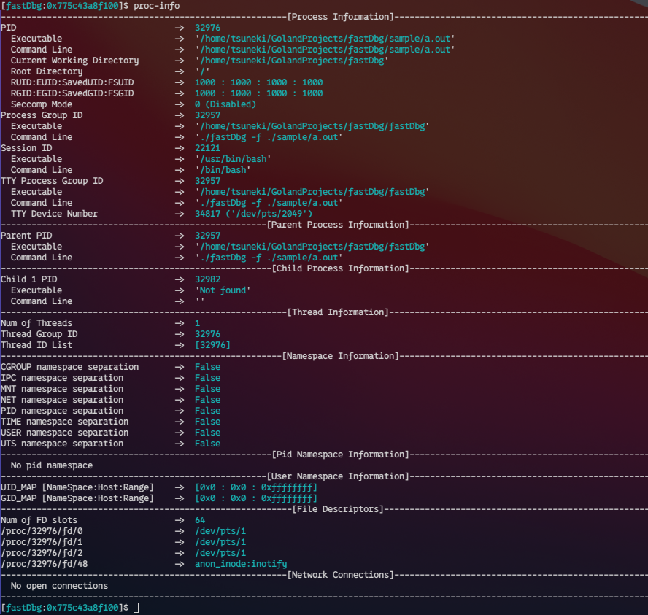648x615 pixels.
Task: Click the /proc/32976/fd/1 entry
Action: tap(42, 542)
